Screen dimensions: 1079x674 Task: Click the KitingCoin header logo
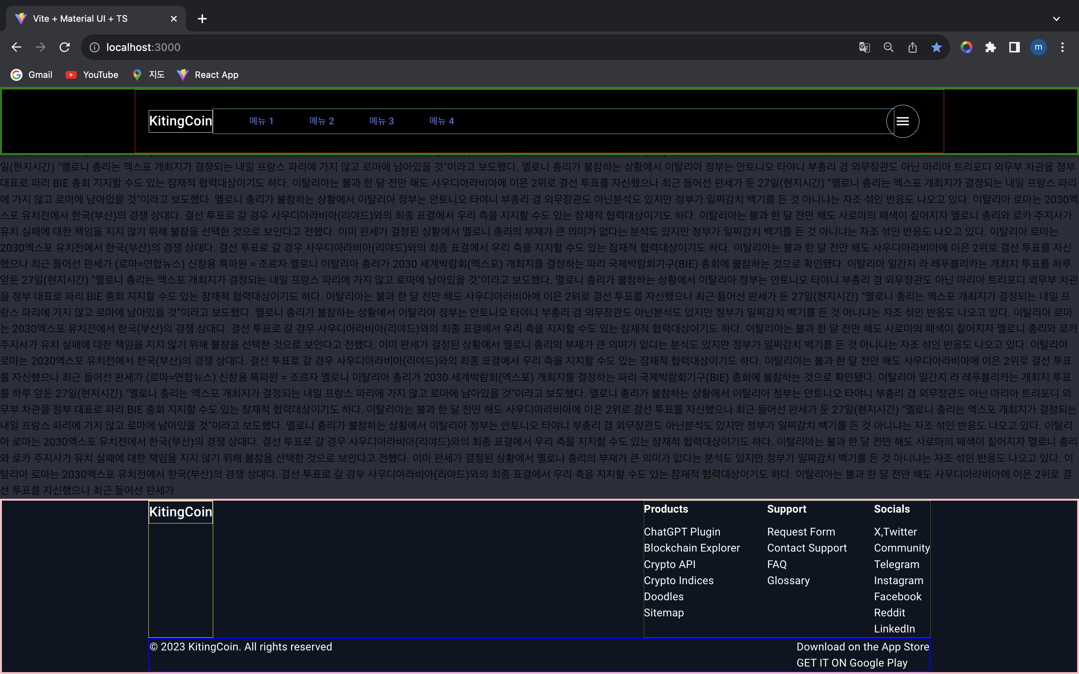[181, 121]
